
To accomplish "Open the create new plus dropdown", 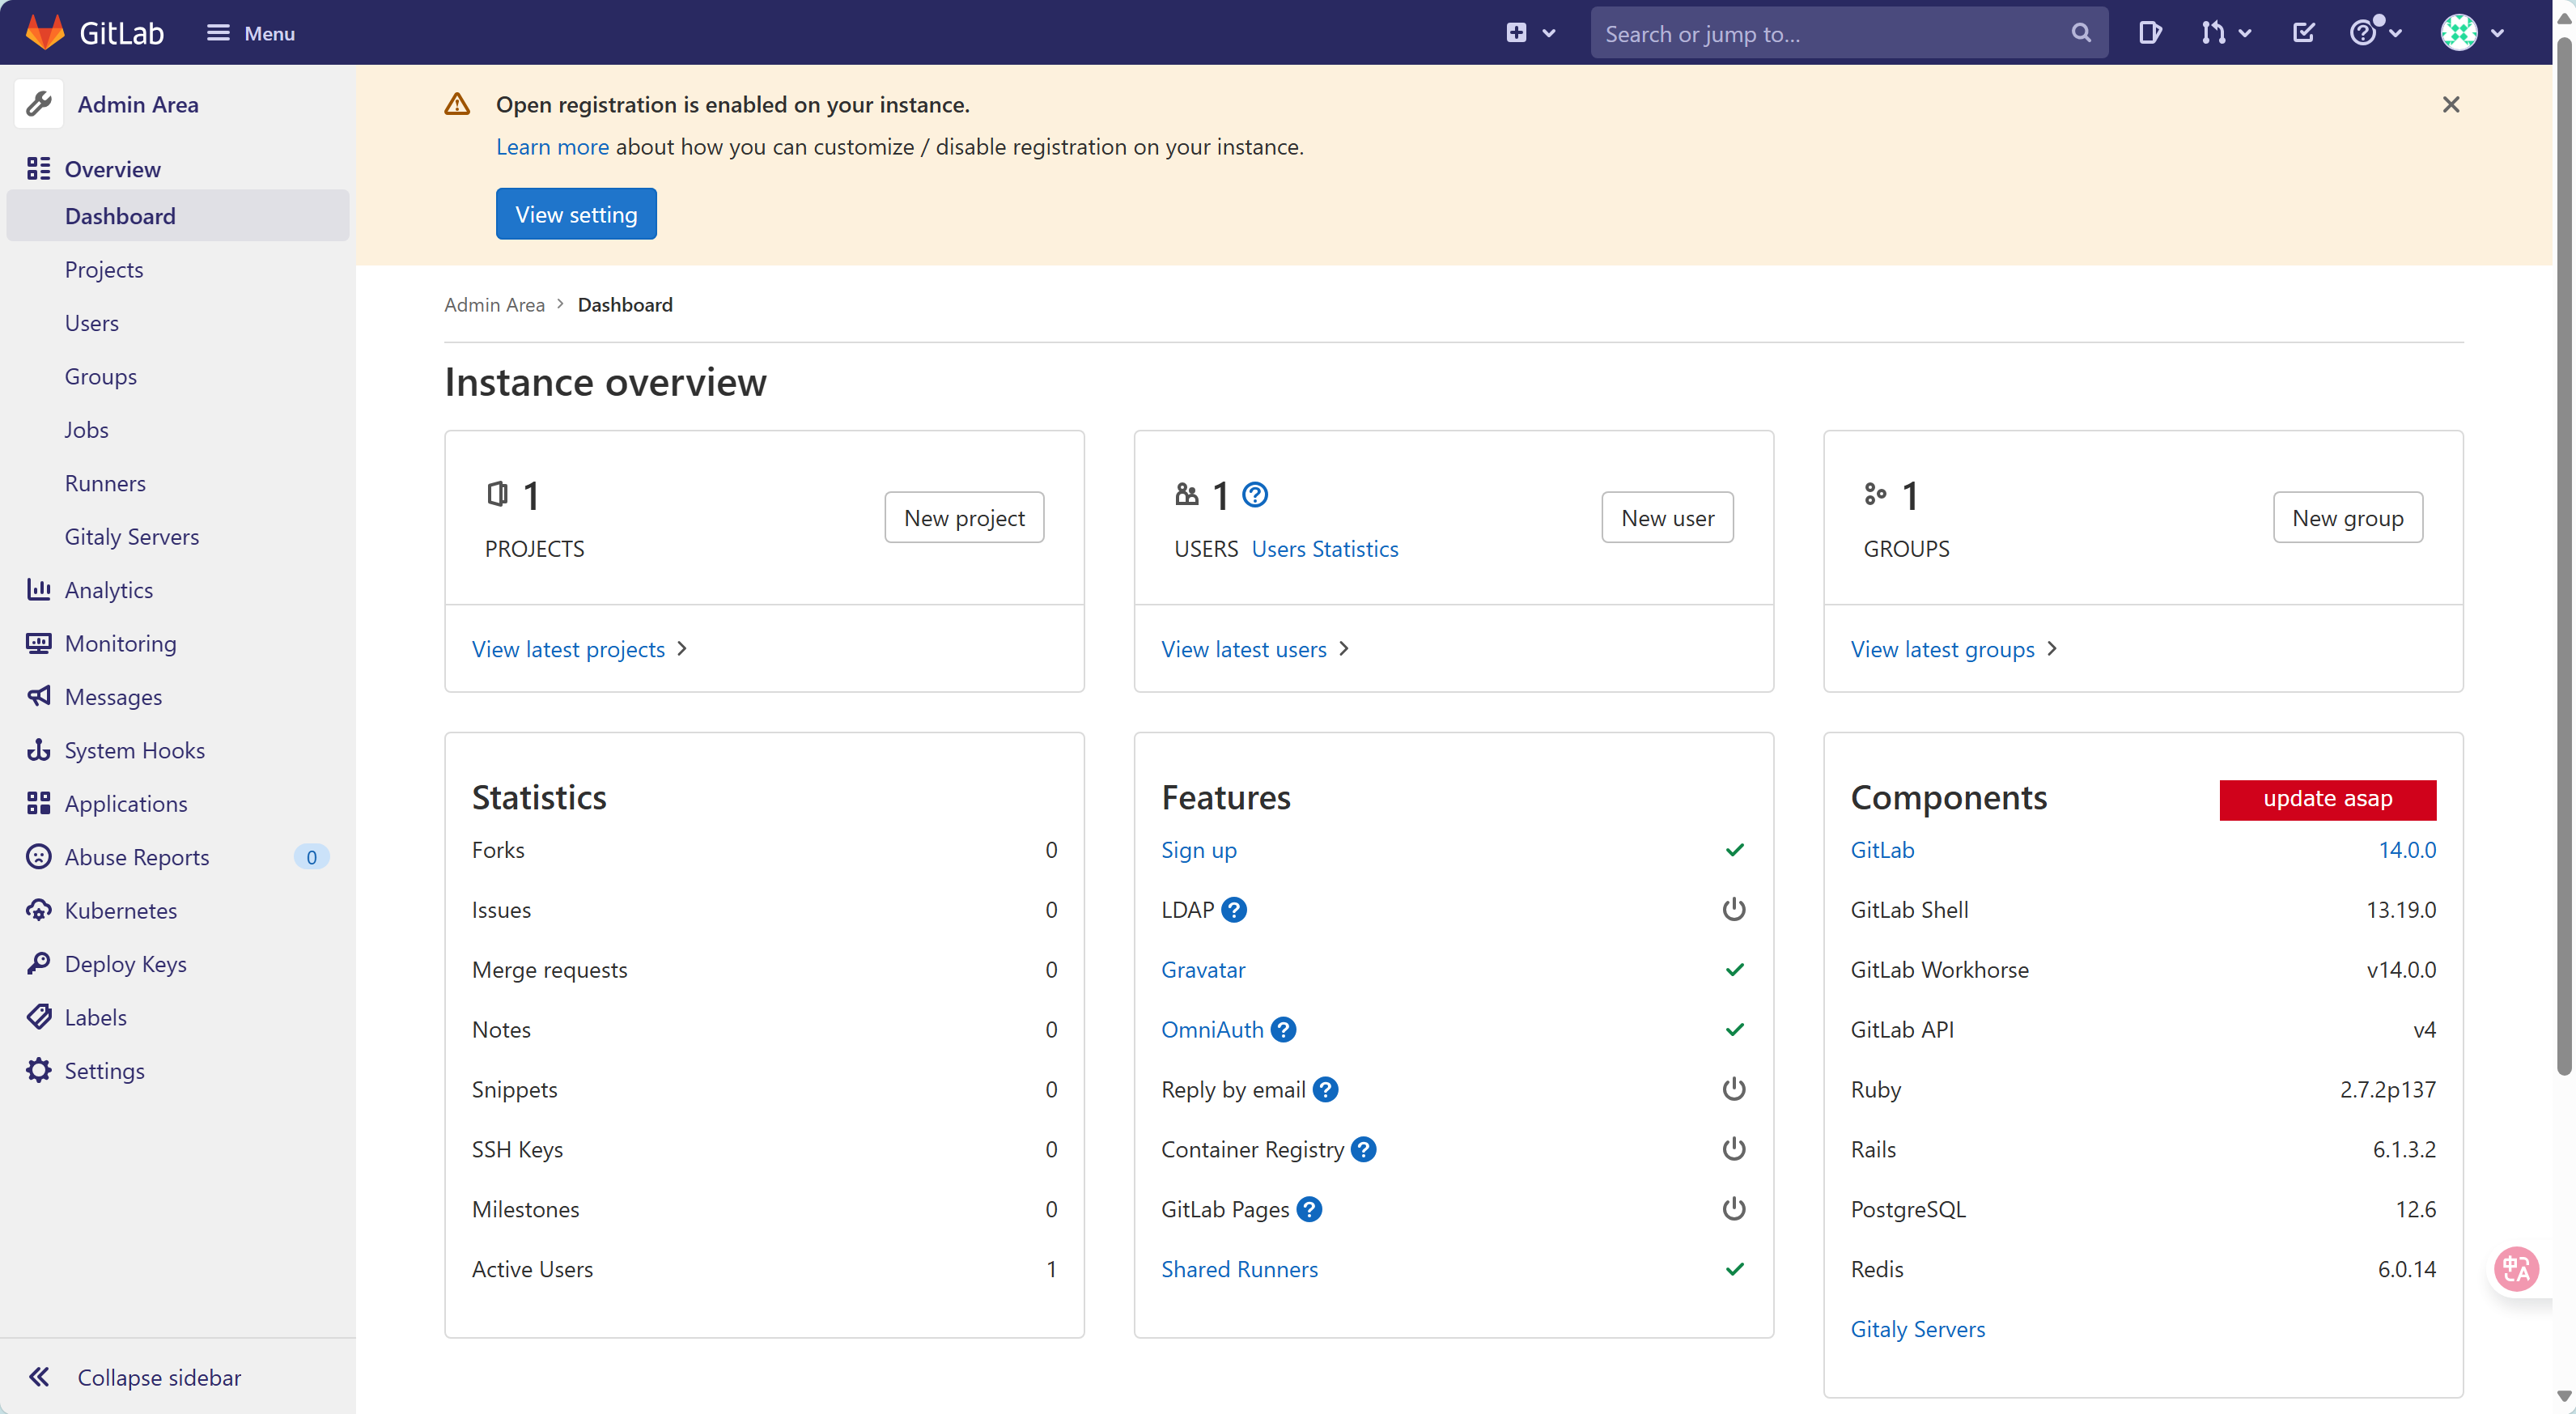I will pos(1530,33).
